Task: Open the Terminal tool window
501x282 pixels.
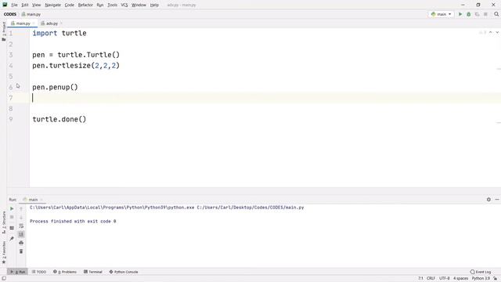Action: click(x=93, y=272)
